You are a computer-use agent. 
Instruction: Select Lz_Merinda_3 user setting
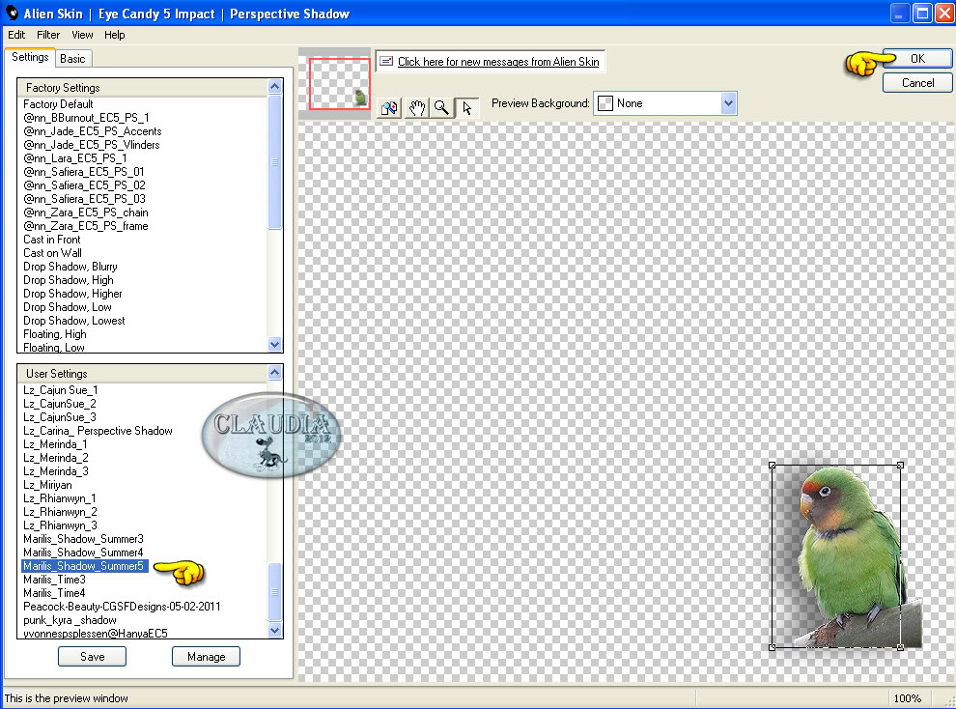[x=55, y=471]
